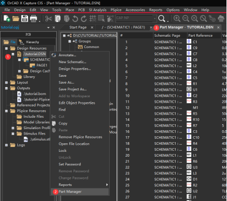227x201 pixels.
Task: Click the area select toolbar icon
Action: (101, 18)
